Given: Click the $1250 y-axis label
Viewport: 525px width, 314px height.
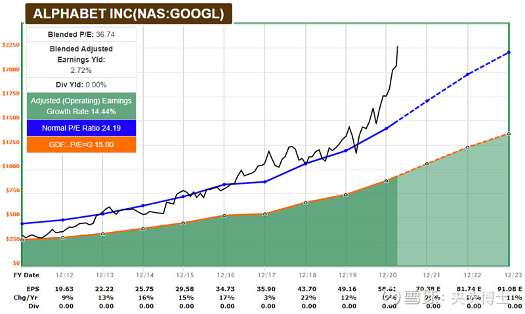Looking at the screenshot, I should pyautogui.click(x=11, y=142).
